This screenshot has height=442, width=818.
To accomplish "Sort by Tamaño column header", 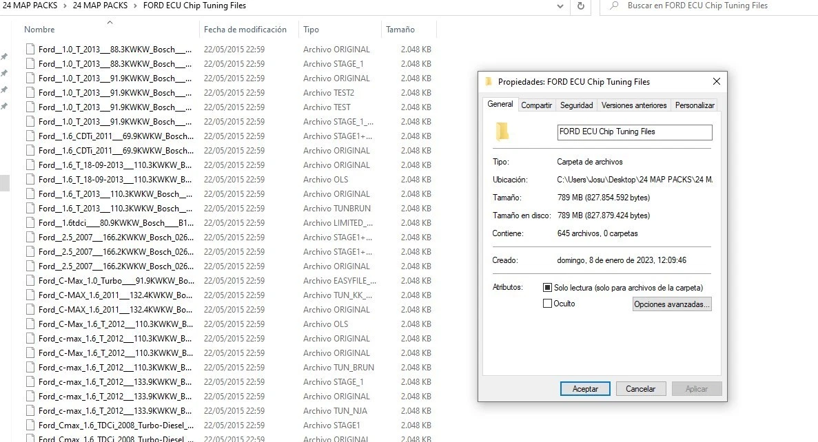I will pyautogui.click(x=400, y=30).
